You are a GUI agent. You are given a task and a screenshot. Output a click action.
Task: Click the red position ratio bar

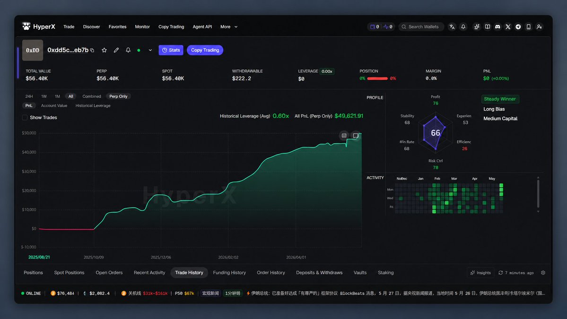coord(377,78)
